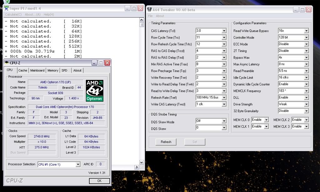Screen dimensions: 320x192
Task: Click the Code Name value Toledo
Action: point(42,88)
